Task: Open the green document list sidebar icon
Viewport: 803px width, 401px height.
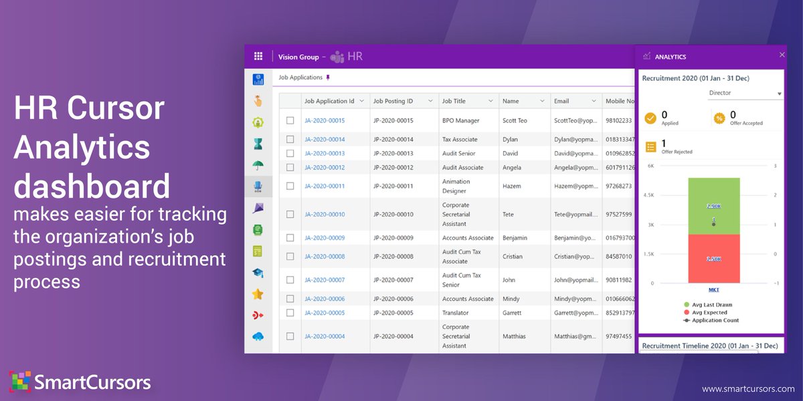Action: (x=258, y=251)
